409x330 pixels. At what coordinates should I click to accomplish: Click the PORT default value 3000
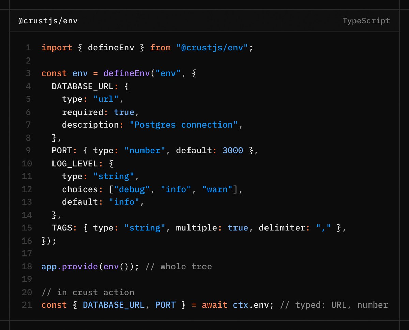(233, 150)
